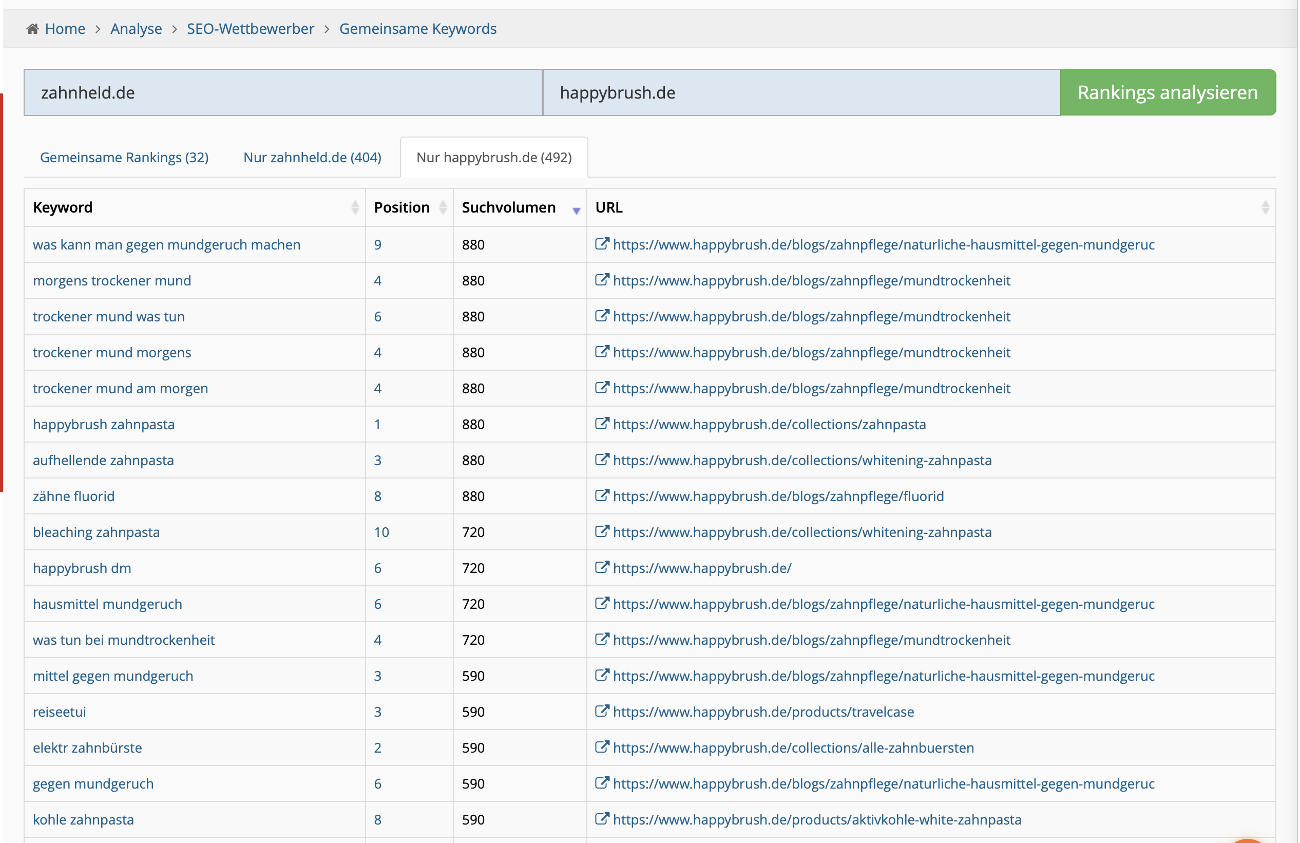Switch to Gemeinsame Rankings (32) tab
The height and width of the screenshot is (843, 1300).
click(125, 157)
